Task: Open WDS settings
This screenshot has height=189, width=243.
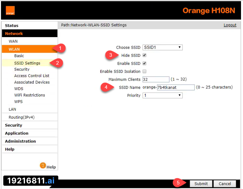Action: point(18,89)
